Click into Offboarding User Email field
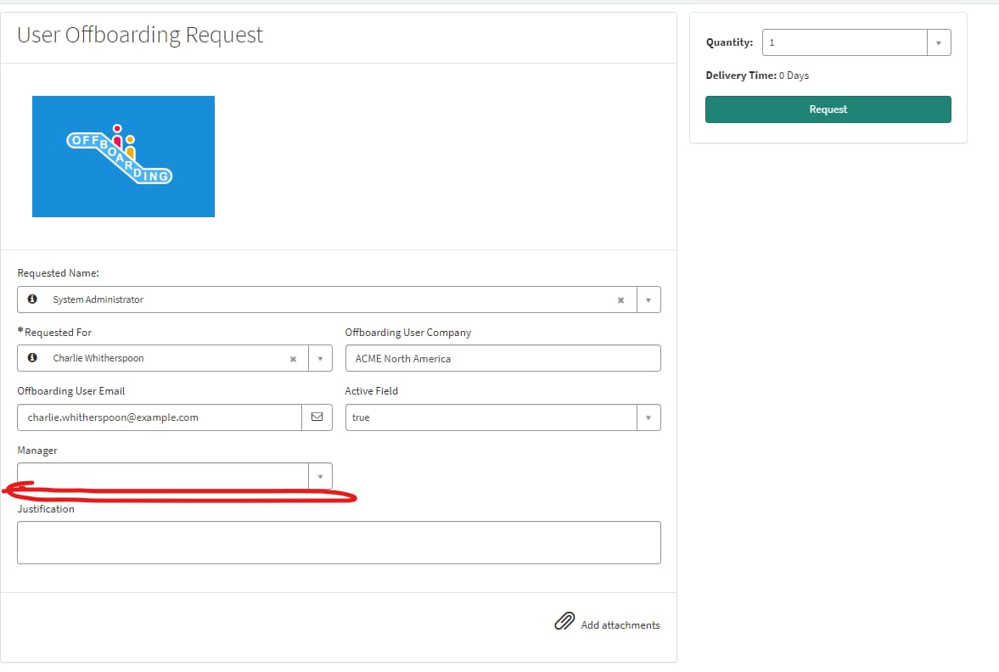This screenshot has height=672, width=999. tap(160, 417)
